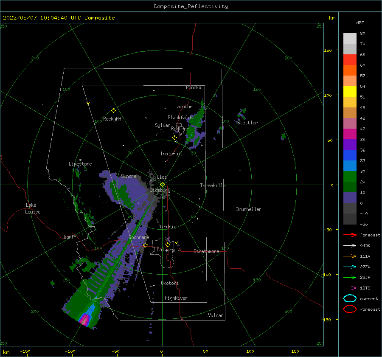This screenshot has width=382, height=357.
Task: Select the white 04DK arrow icon
Action: 350,246
